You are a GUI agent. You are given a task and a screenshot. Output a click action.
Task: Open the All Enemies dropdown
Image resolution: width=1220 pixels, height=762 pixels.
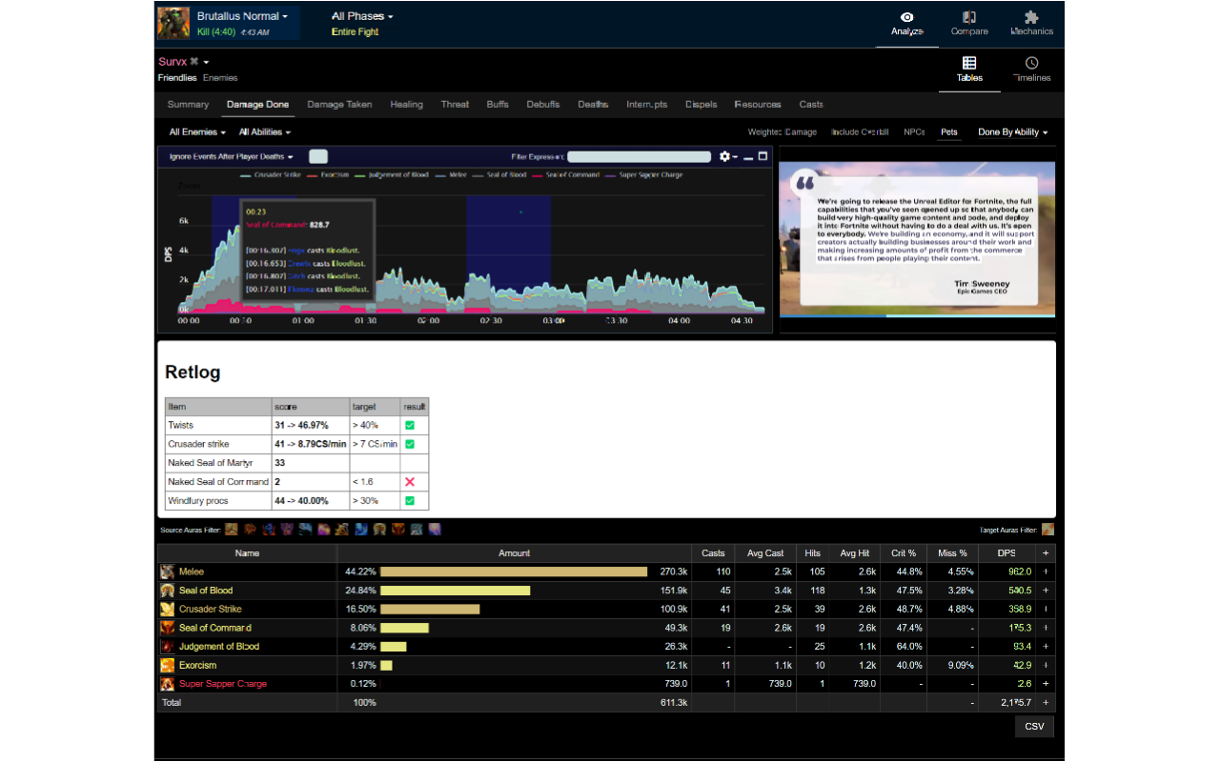pos(197,132)
